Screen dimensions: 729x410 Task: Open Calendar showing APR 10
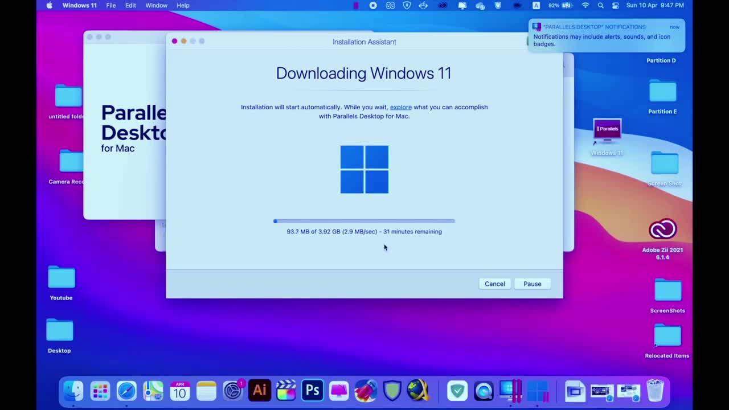point(180,391)
